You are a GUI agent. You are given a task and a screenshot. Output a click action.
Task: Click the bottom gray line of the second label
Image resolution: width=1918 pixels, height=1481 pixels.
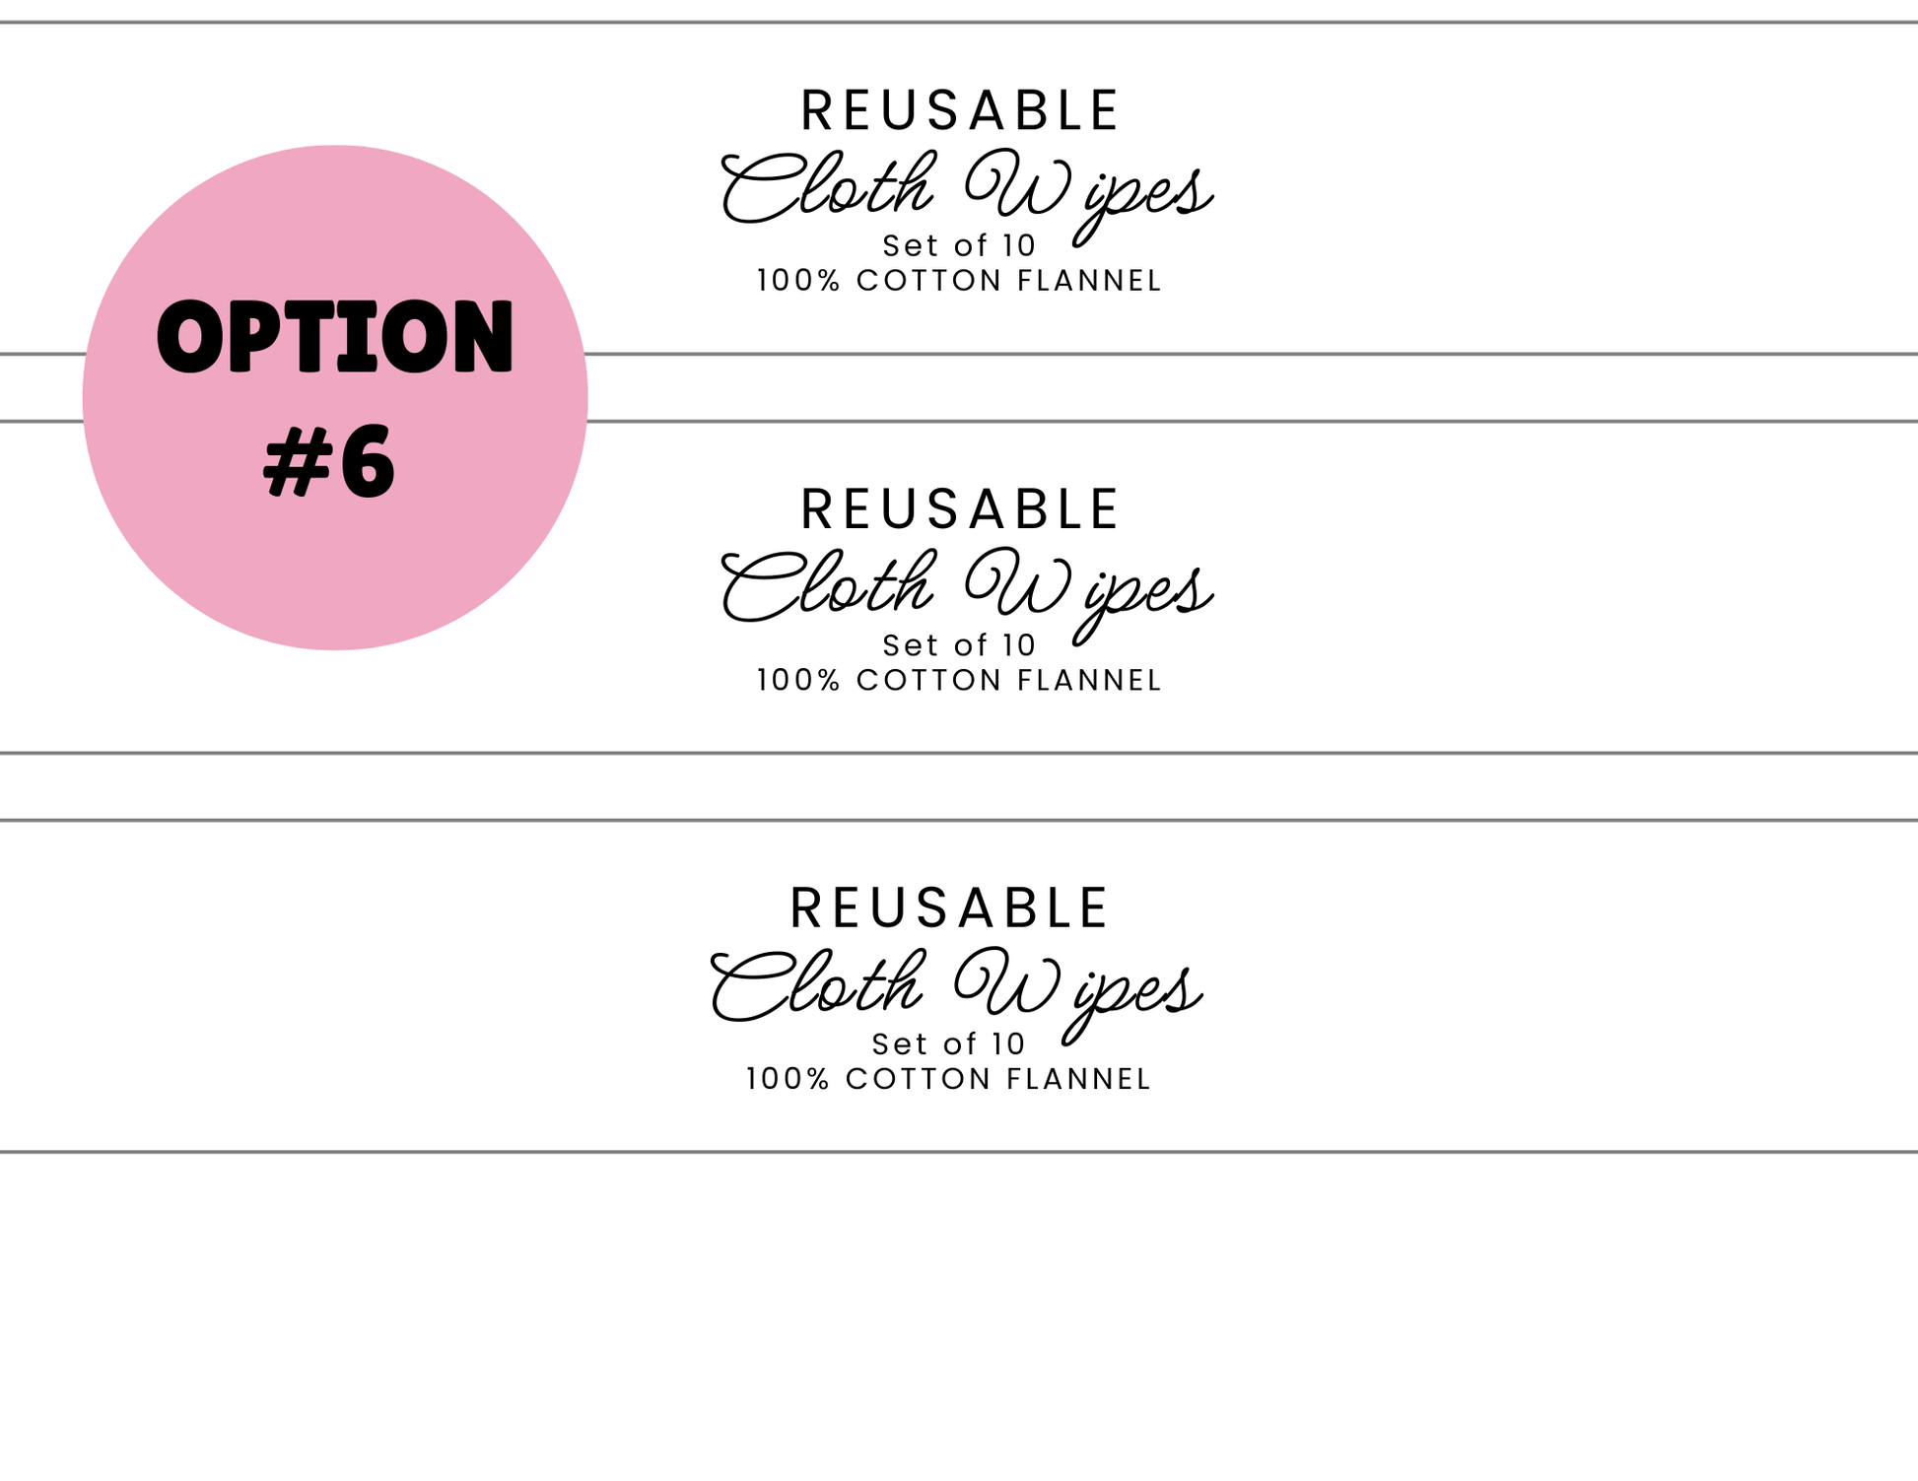(x=959, y=754)
